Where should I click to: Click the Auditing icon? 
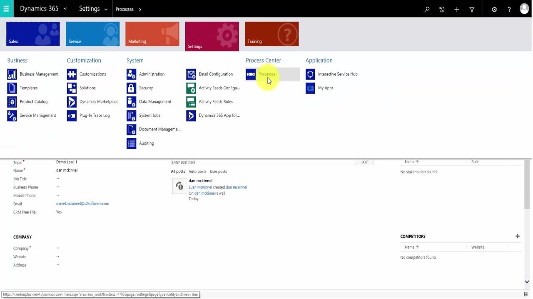tap(131, 143)
